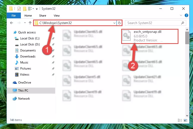Open the blue Help question mark icon
Viewport: 193px width, 129px height.
pyautogui.click(x=186, y=15)
